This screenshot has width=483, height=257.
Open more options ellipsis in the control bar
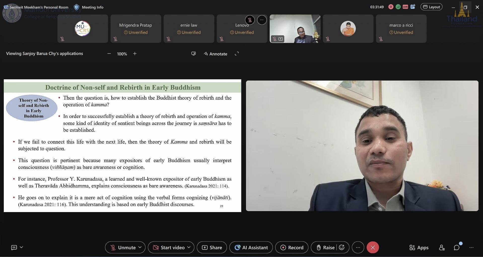tap(358, 247)
